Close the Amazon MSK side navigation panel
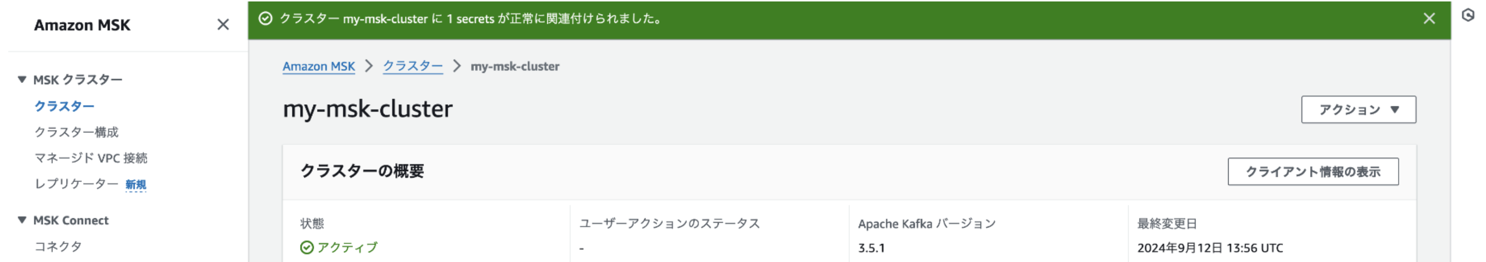1486x262 pixels. pyautogui.click(x=223, y=25)
